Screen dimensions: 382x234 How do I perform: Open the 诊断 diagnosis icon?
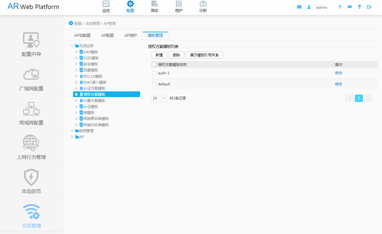(203, 4)
